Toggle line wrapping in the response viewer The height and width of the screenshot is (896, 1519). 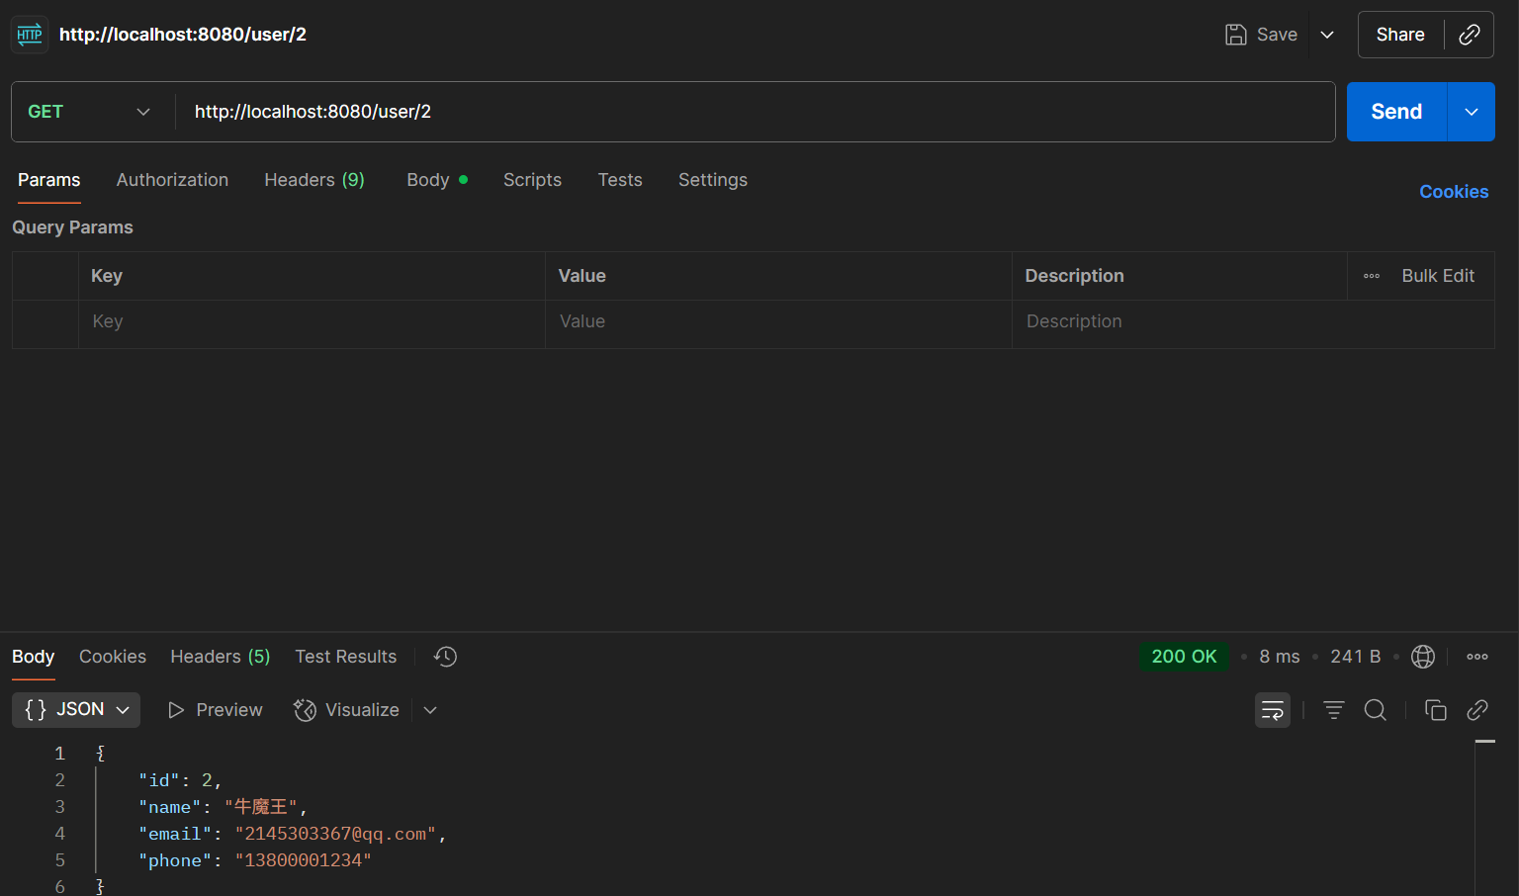click(x=1272, y=710)
